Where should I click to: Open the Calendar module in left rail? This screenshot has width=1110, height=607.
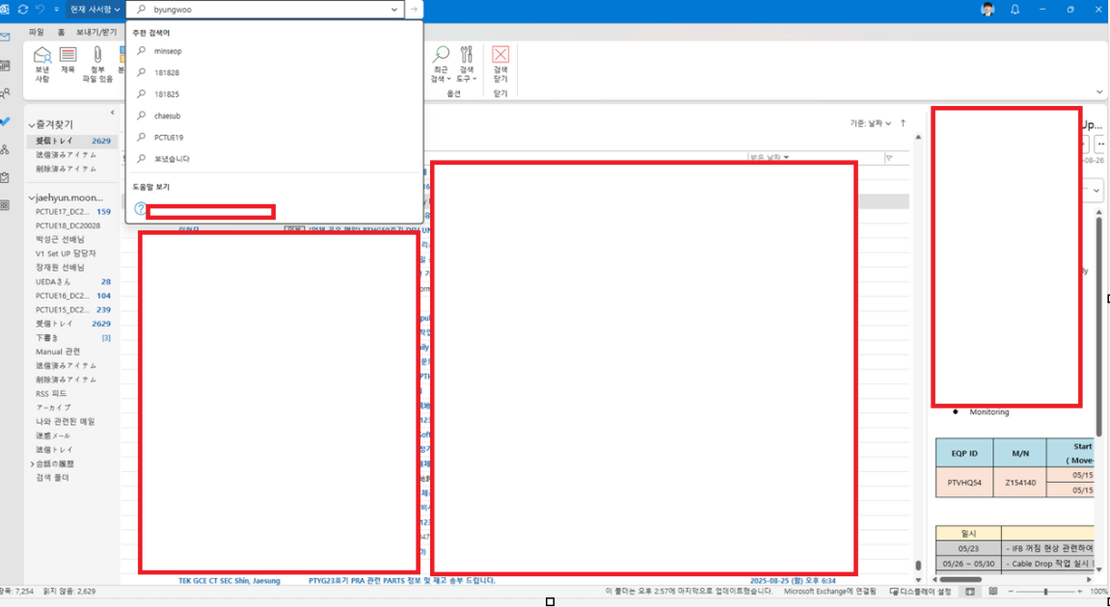coord(6,66)
